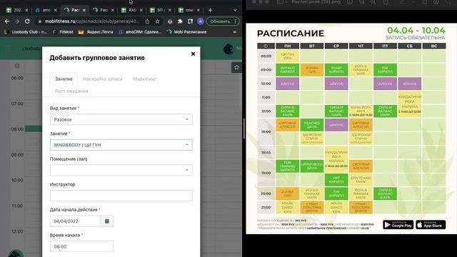Switch to Настройка записи tab
Image resolution: width=457 pixels, height=257 pixels.
(103, 79)
